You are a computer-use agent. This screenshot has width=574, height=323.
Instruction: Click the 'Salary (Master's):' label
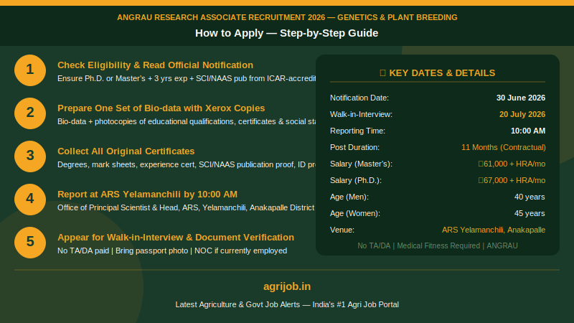click(361, 164)
